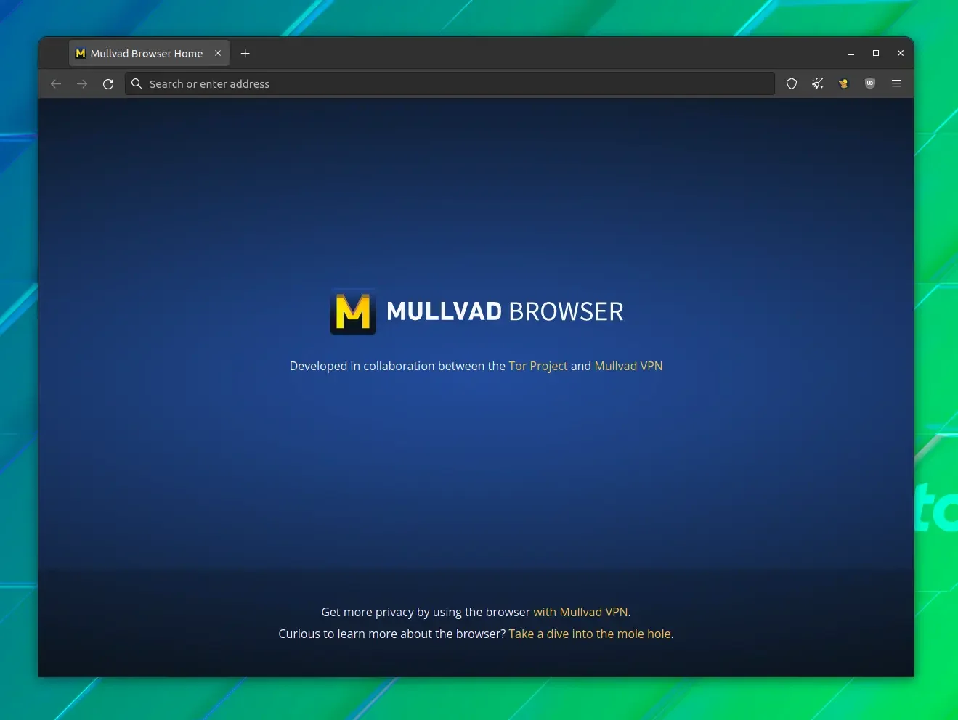This screenshot has width=958, height=720.
Task: Maximize the browser window
Action: pos(876,53)
